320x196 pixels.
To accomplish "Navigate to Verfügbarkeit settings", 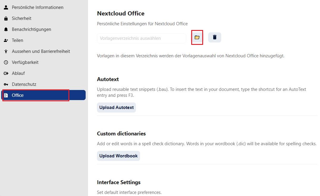I will tap(25, 62).
